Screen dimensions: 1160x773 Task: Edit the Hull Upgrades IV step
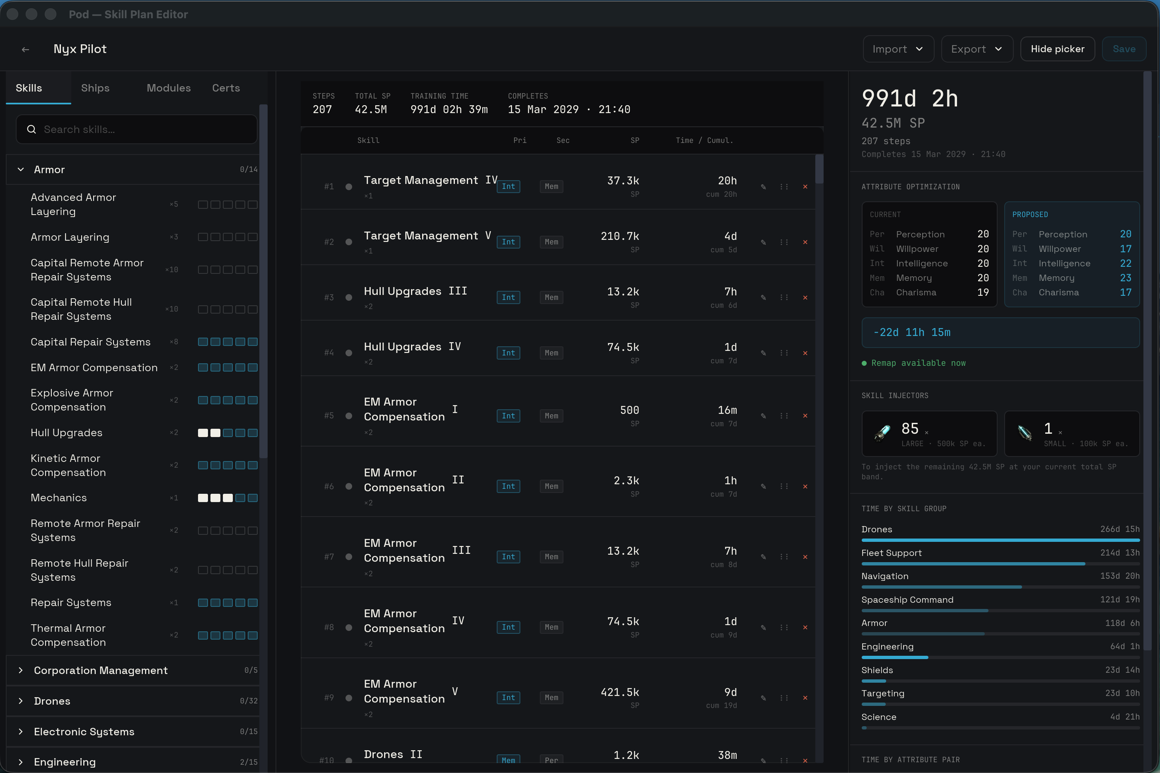763,353
